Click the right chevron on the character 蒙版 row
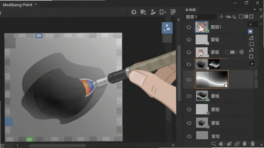Viewport: 264px width, 148px height. 236,52
